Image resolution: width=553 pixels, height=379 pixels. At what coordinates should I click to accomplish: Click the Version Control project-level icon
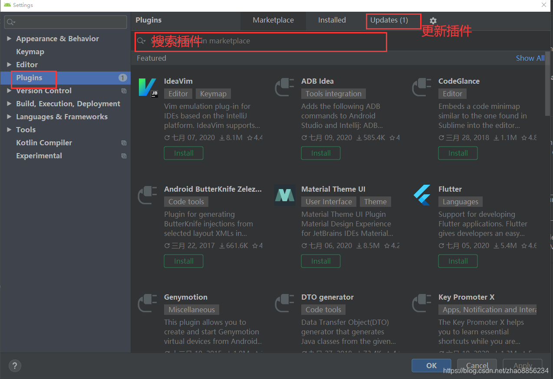click(x=124, y=91)
